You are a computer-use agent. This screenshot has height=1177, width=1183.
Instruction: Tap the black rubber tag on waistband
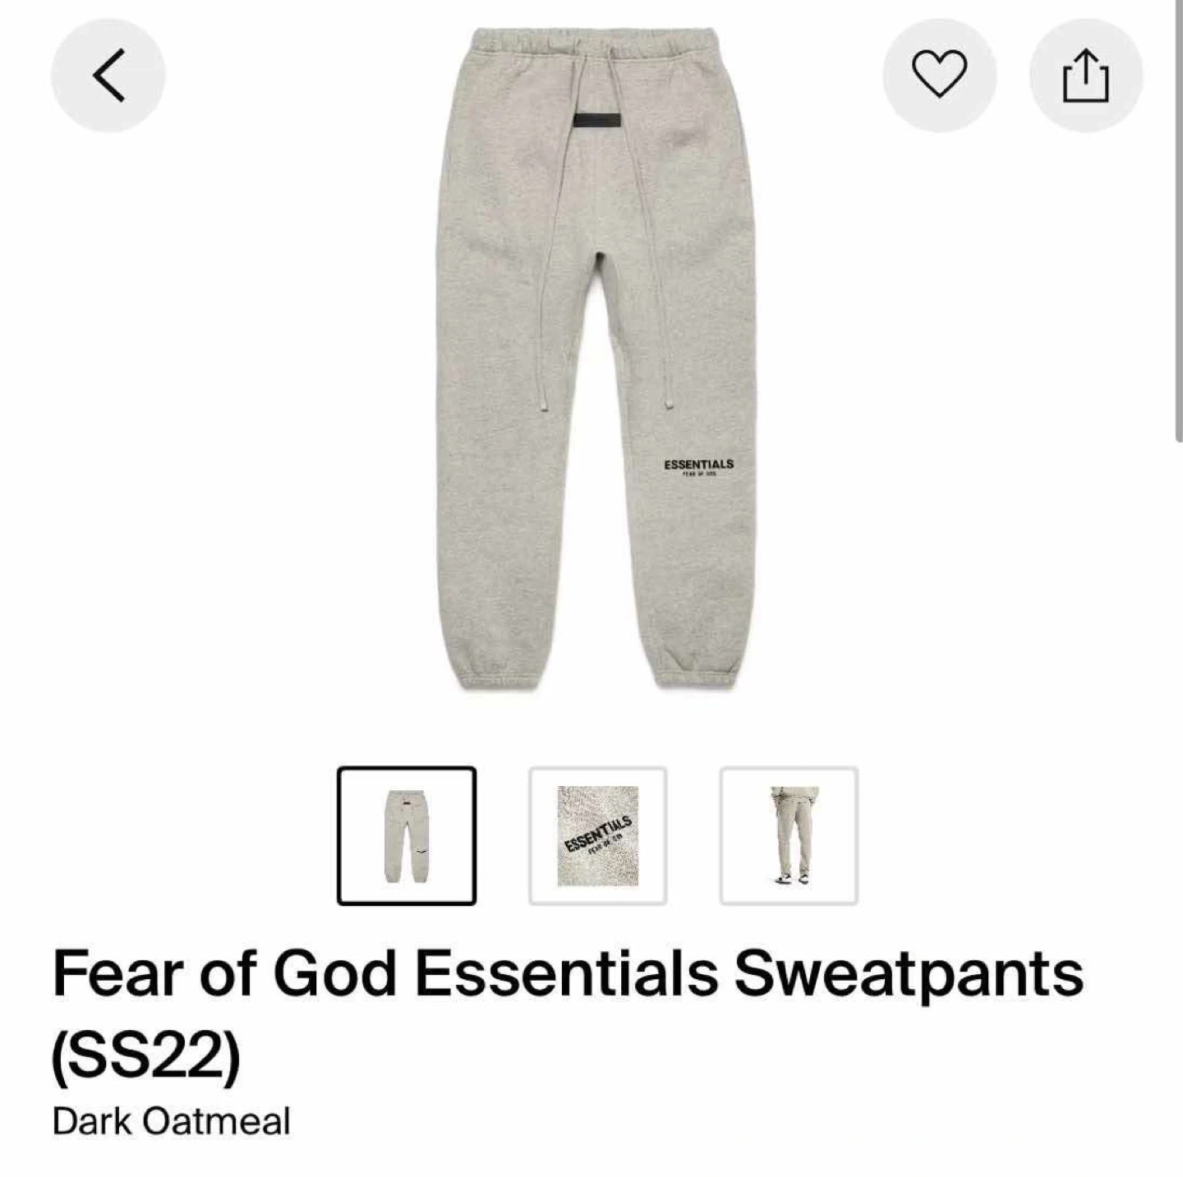coord(594,122)
